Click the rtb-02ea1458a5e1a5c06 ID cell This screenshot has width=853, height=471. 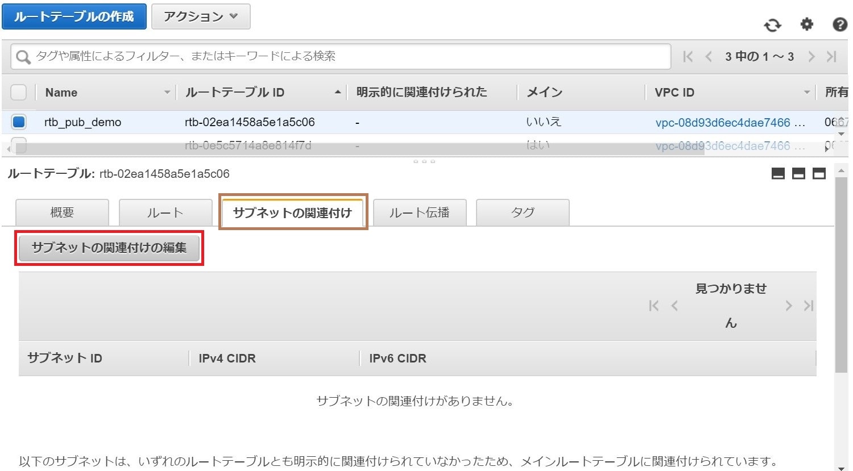(x=250, y=122)
